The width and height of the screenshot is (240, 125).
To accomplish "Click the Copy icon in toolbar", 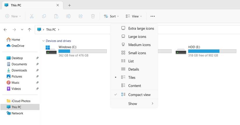I will point(44,16).
